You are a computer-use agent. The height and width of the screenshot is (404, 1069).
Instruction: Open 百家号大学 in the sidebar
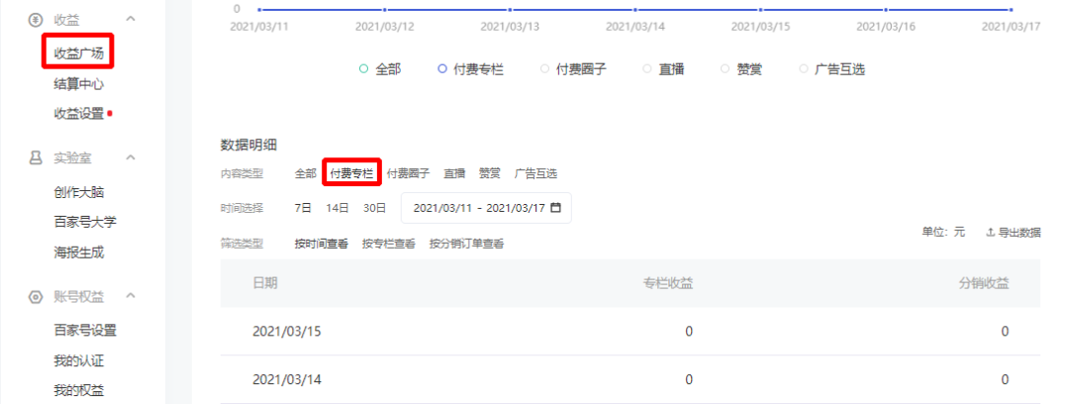click(x=84, y=223)
